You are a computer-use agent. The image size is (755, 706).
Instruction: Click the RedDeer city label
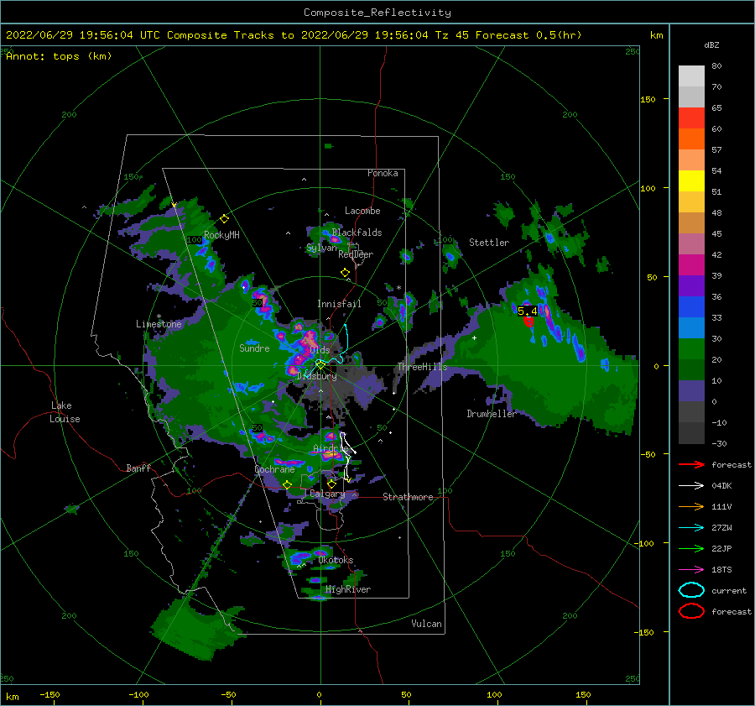(x=356, y=254)
